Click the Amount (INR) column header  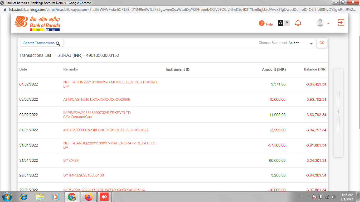click(274, 70)
